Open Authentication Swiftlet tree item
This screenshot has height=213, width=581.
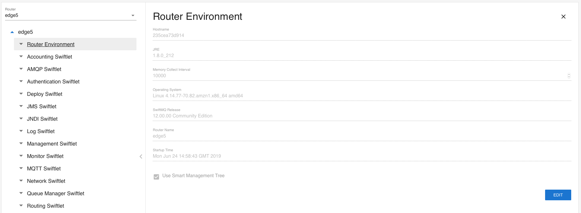click(53, 82)
